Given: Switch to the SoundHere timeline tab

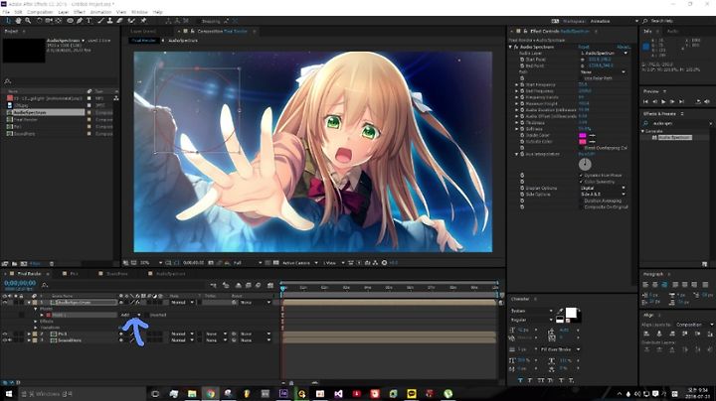Looking at the screenshot, I should (117, 274).
